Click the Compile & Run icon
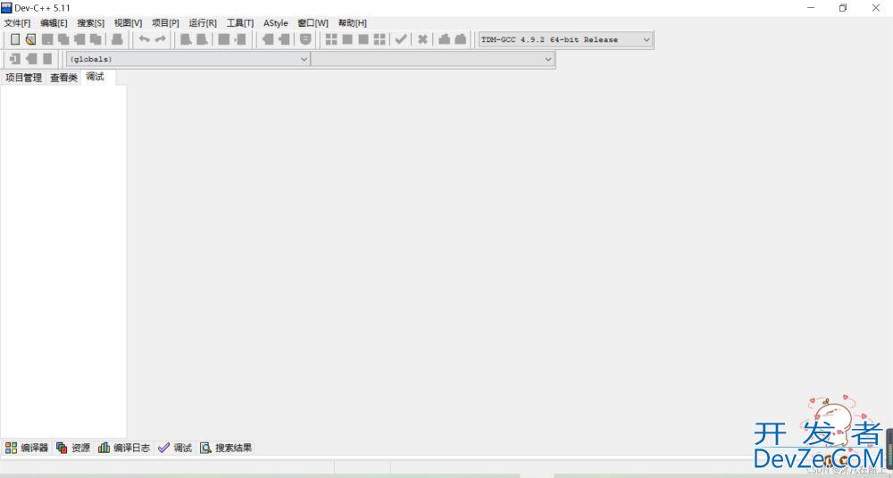This screenshot has width=893, height=478. pyautogui.click(x=363, y=39)
